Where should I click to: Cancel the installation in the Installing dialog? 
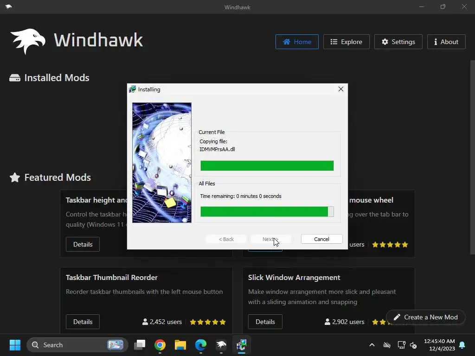click(322, 239)
